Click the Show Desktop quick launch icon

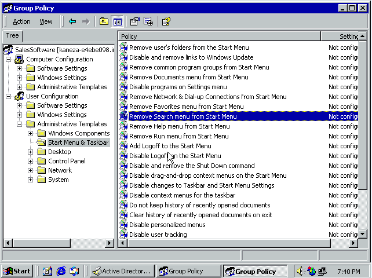(48, 271)
